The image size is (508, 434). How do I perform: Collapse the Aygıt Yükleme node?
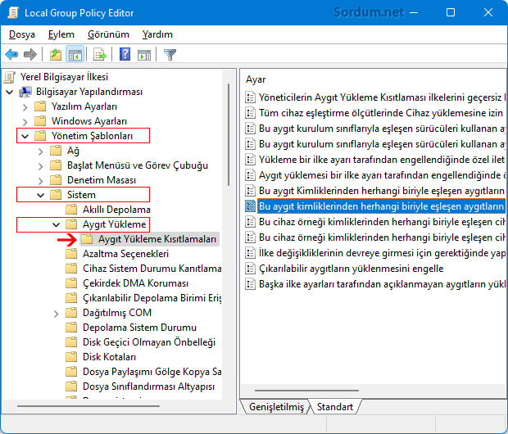pos(56,224)
